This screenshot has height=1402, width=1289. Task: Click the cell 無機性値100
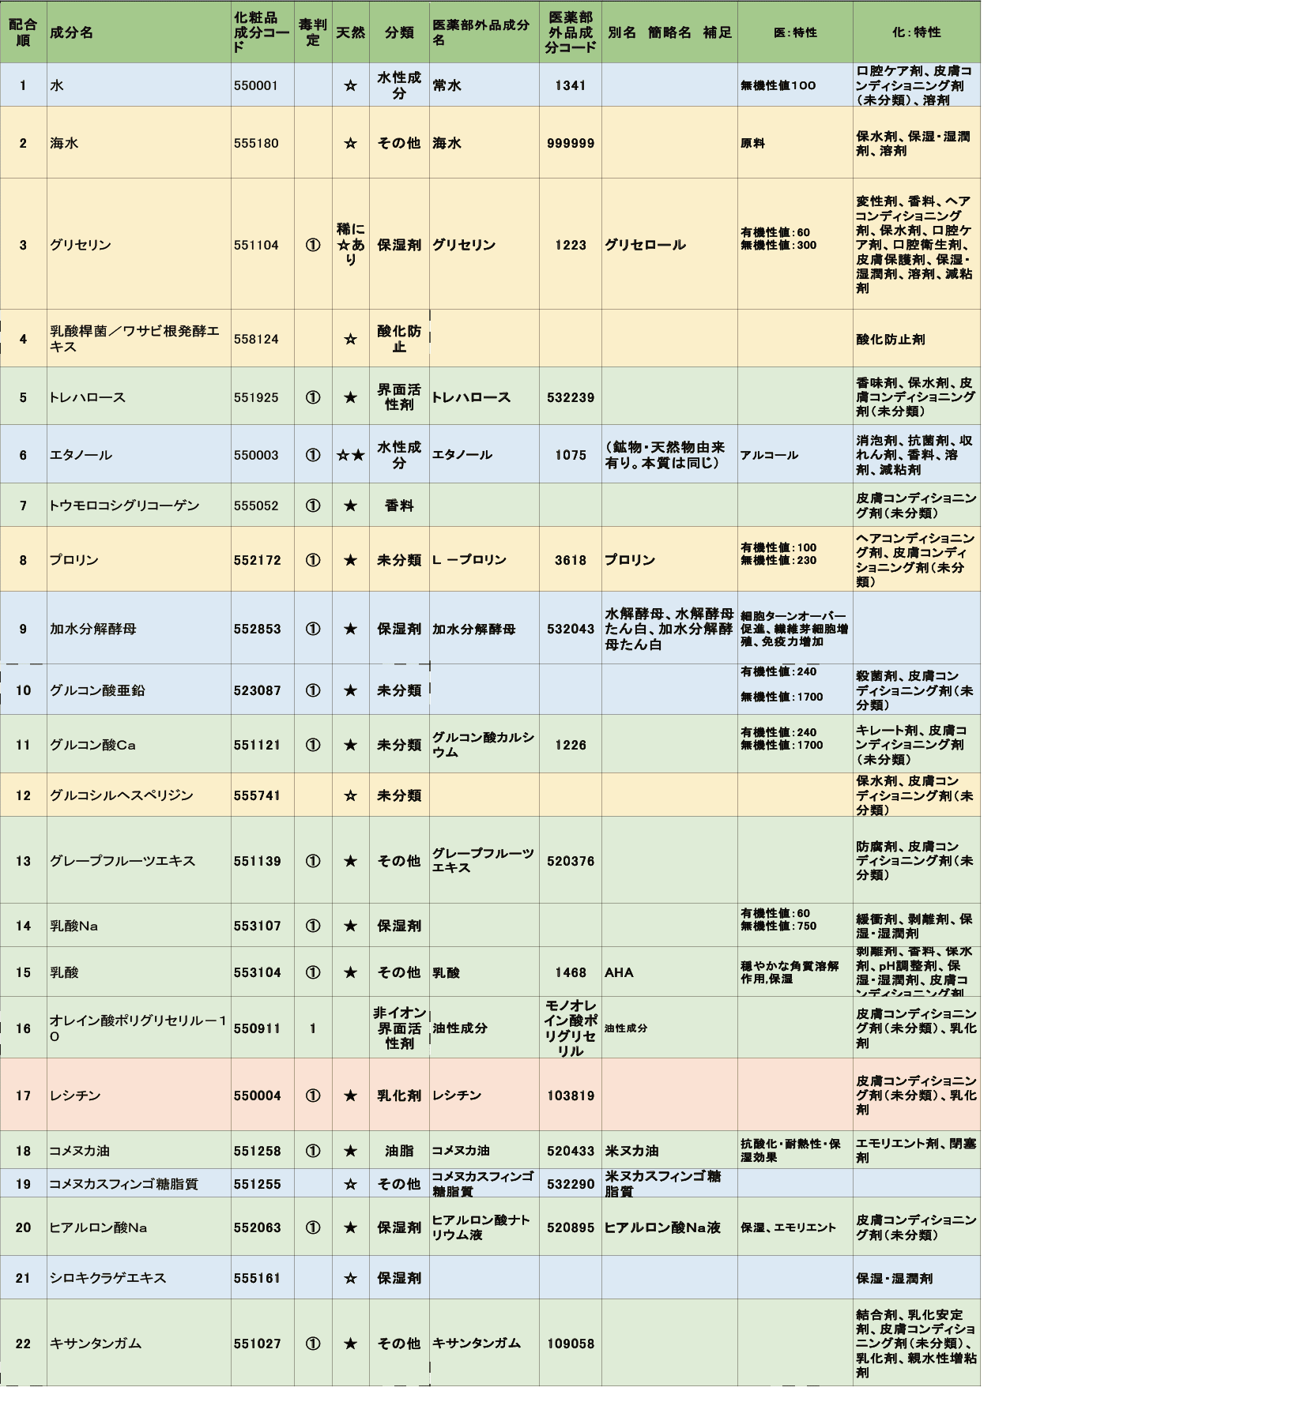click(795, 85)
